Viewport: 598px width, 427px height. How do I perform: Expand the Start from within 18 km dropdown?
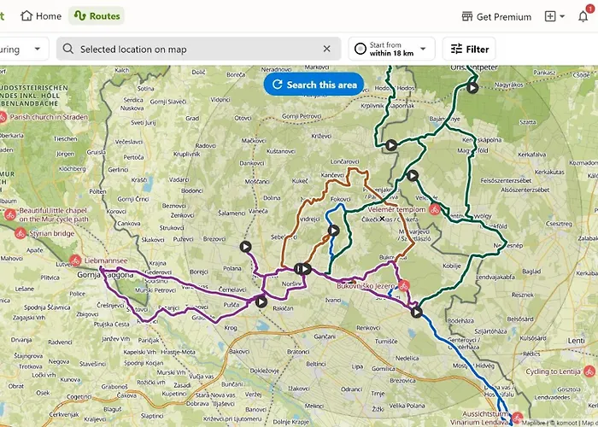391,50
